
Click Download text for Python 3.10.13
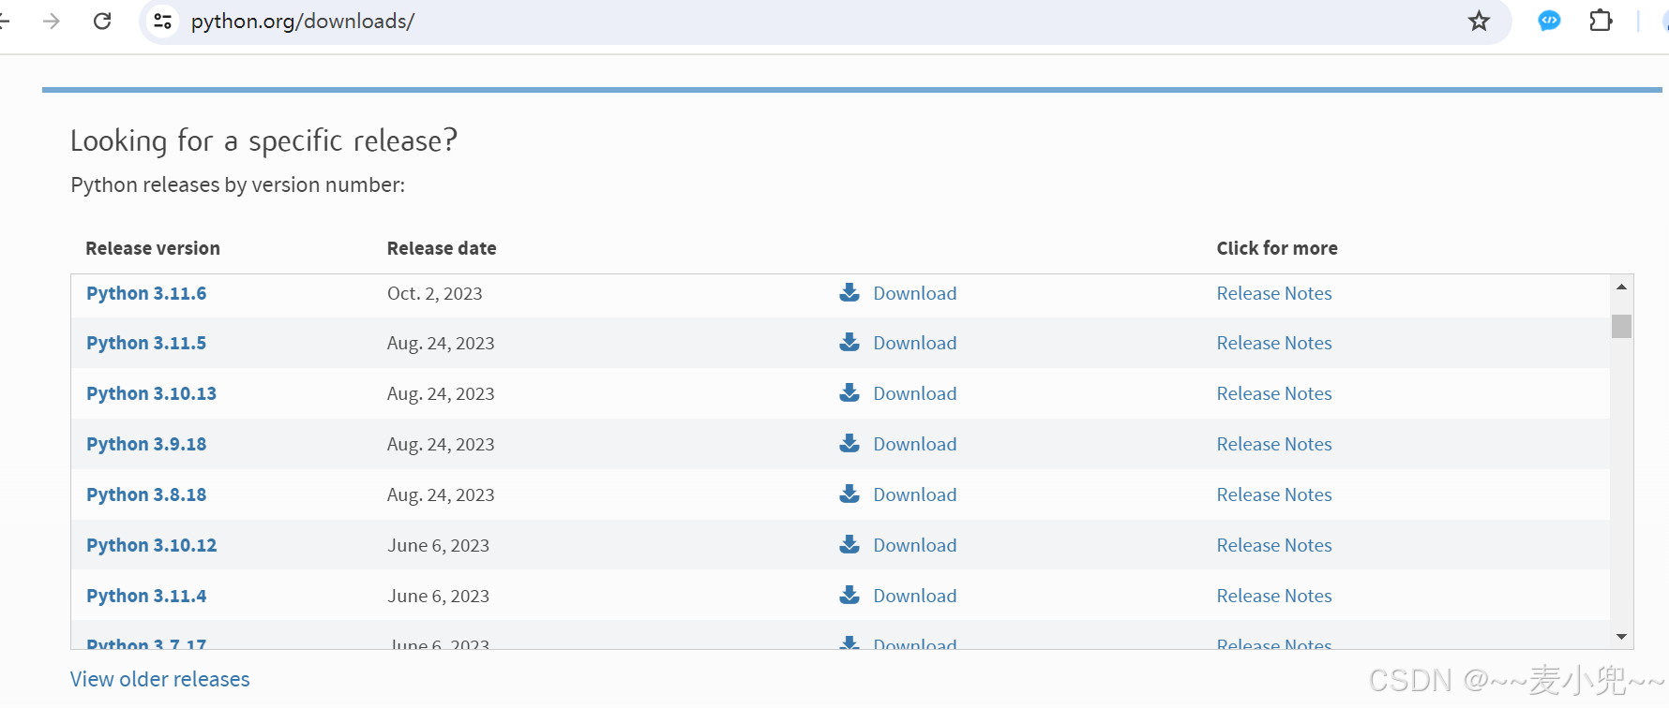915,393
